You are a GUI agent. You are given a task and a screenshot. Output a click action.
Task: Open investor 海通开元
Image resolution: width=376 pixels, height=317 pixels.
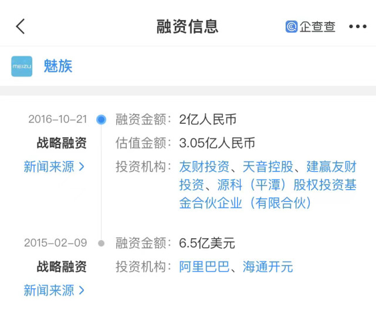pyautogui.click(x=268, y=267)
